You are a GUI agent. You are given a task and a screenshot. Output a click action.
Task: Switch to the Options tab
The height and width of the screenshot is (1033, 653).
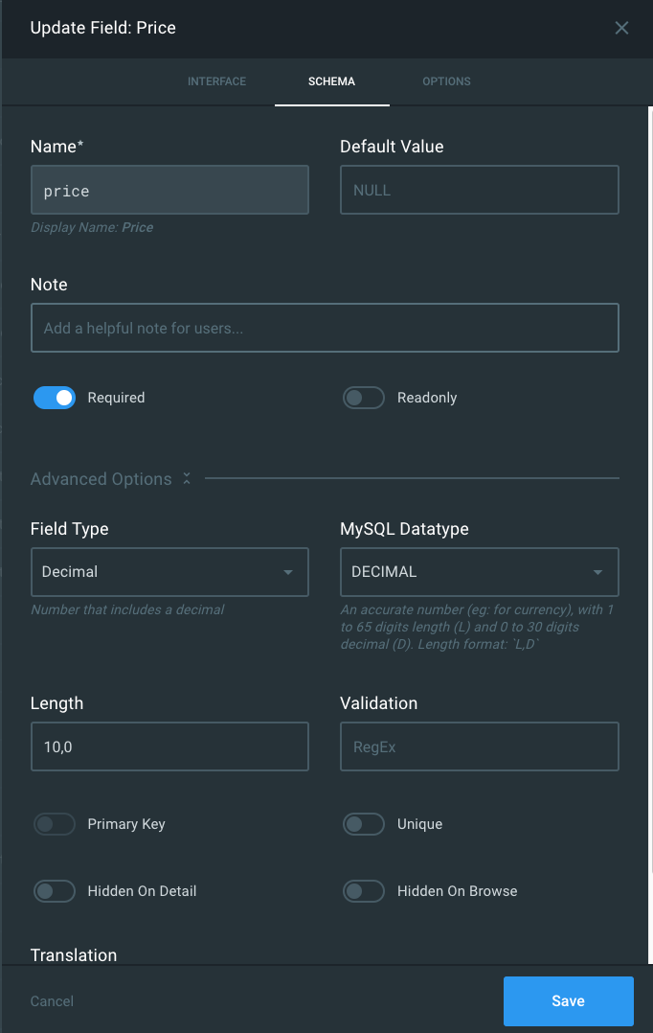pyautogui.click(x=446, y=81)
